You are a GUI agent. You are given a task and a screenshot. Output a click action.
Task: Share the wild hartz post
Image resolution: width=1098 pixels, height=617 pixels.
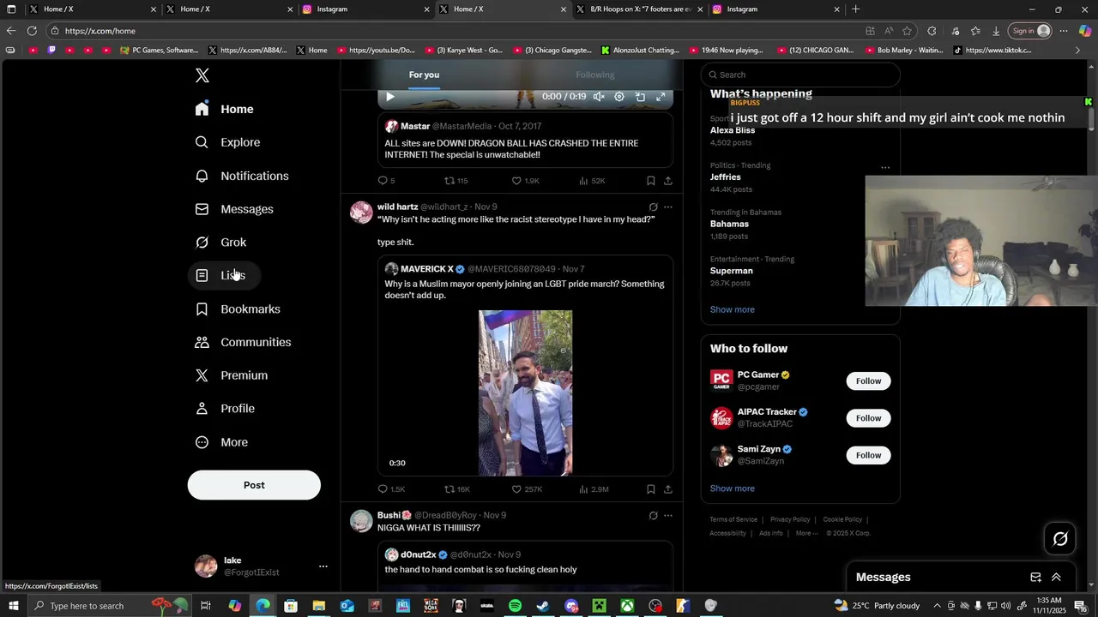[668, 489]
